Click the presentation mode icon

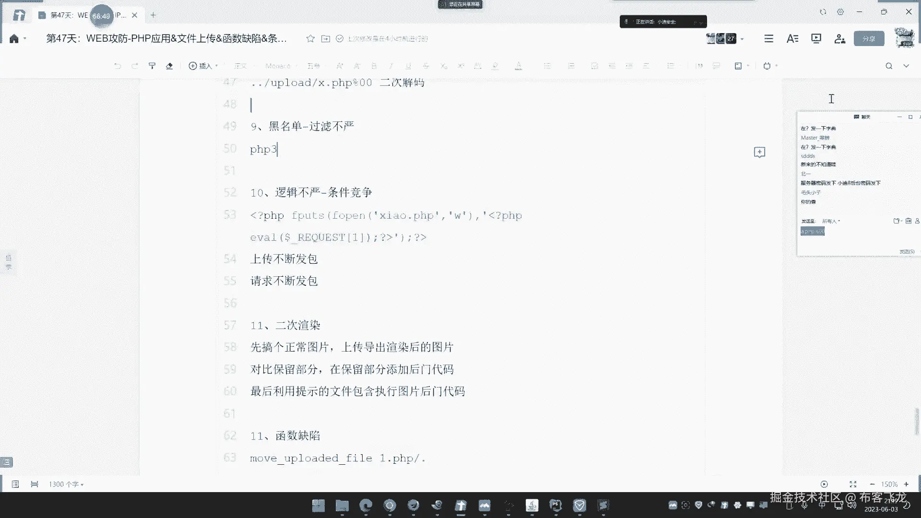tap(816, 39)
